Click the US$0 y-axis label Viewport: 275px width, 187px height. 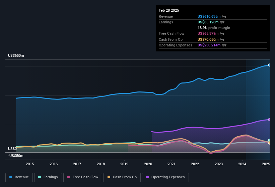coord(12,149)
